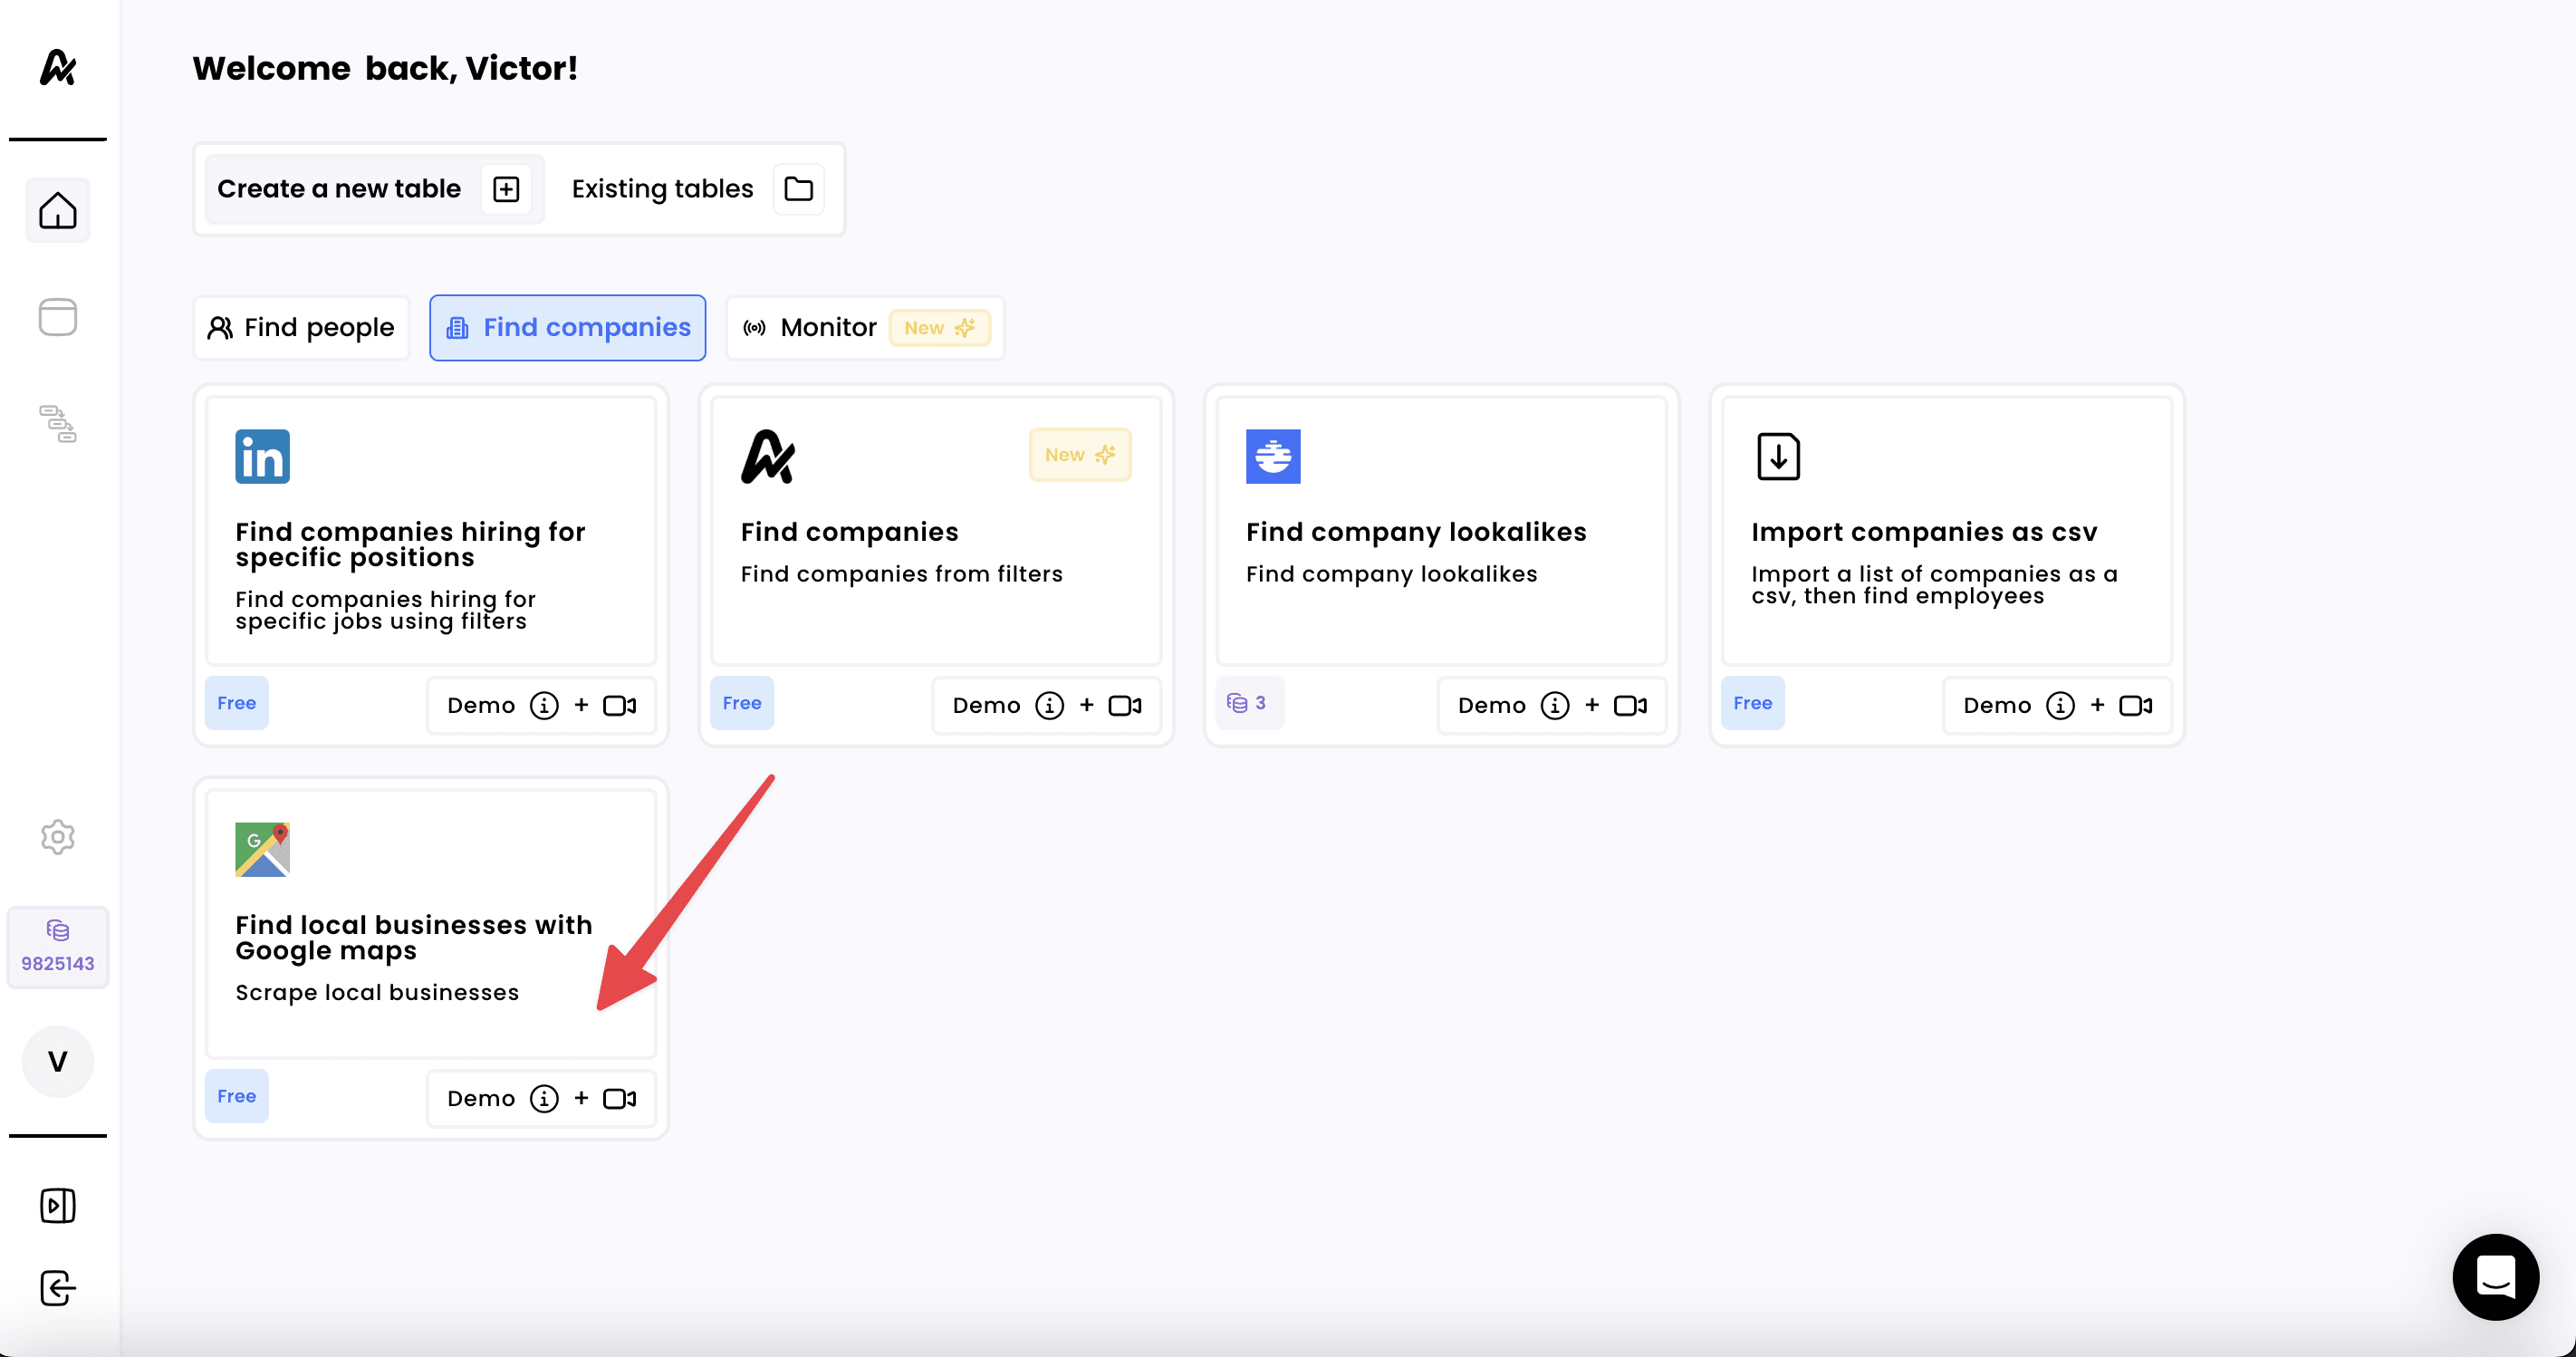This screenshot has width=2576, height=1357.
Task: Open the Monitor tab
Action: pos(864,327)
